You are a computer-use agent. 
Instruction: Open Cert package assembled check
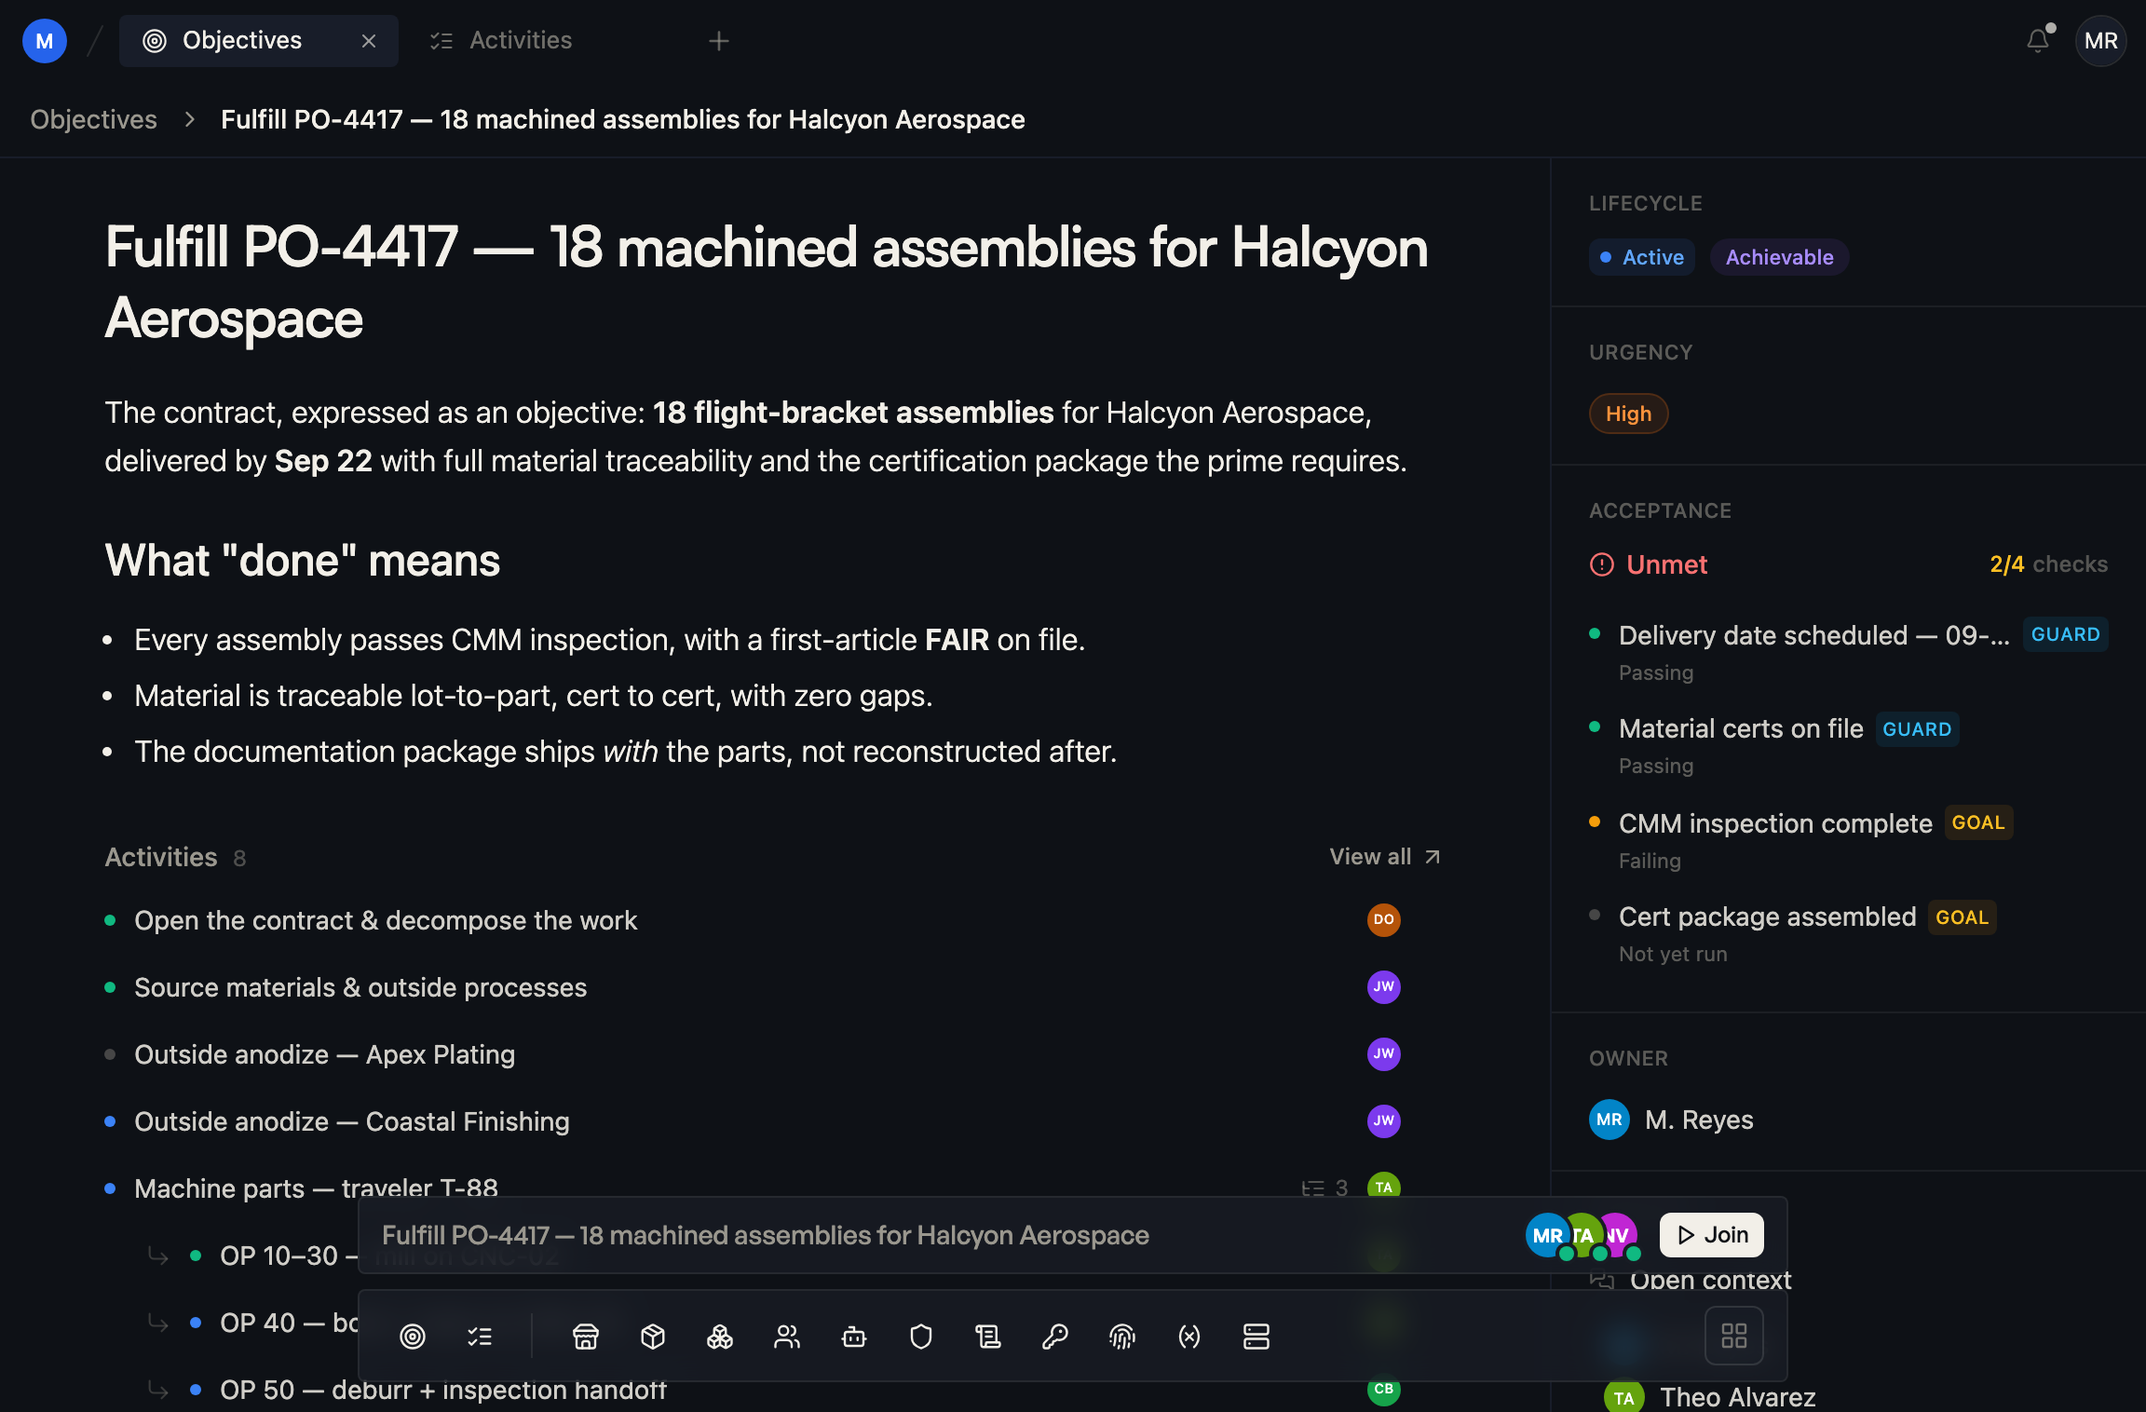(x=1848, y=933)
